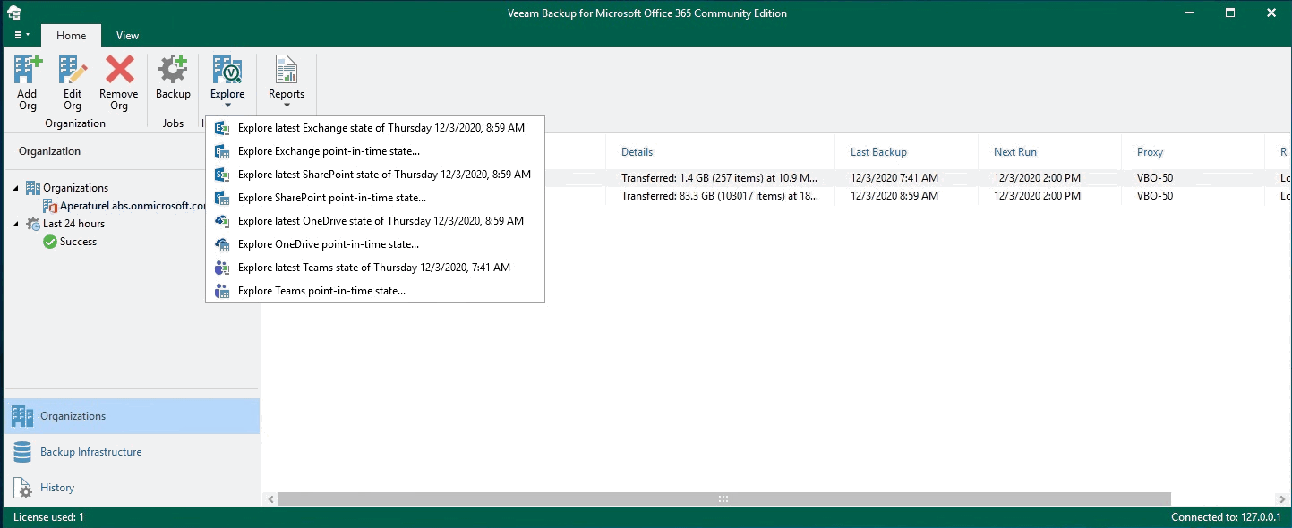
Task: Open the application main menu dropdown
Action: coord(21,35)
